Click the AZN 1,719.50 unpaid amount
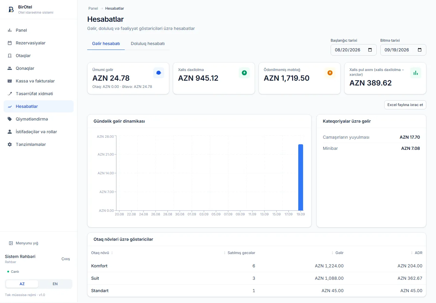This screenshot has height=303, width=436. point(286,78)
